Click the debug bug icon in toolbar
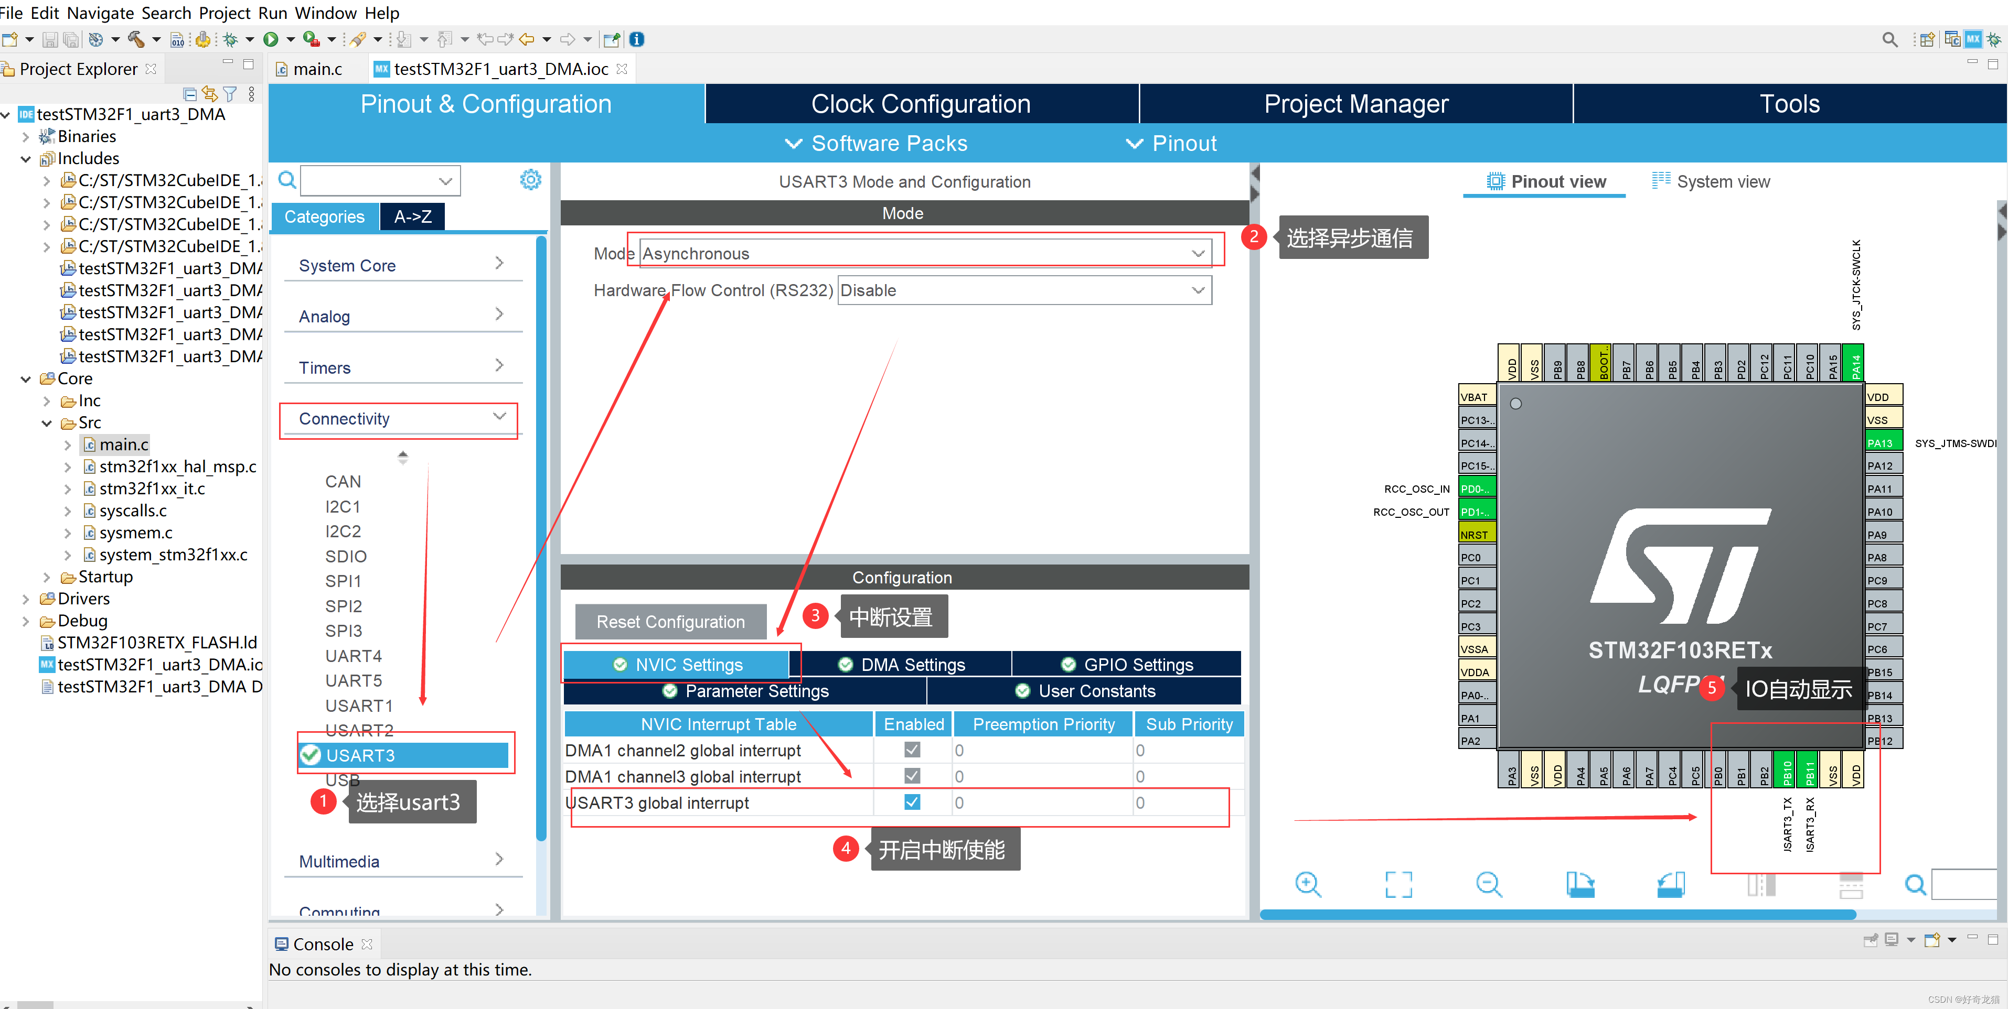The image size is (2008, 1009). [x=231, y=39]
